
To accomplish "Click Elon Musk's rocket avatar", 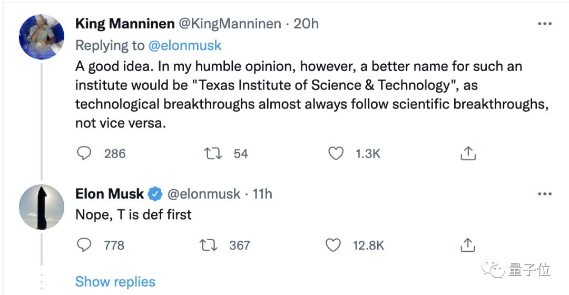I will click(41, 207).
